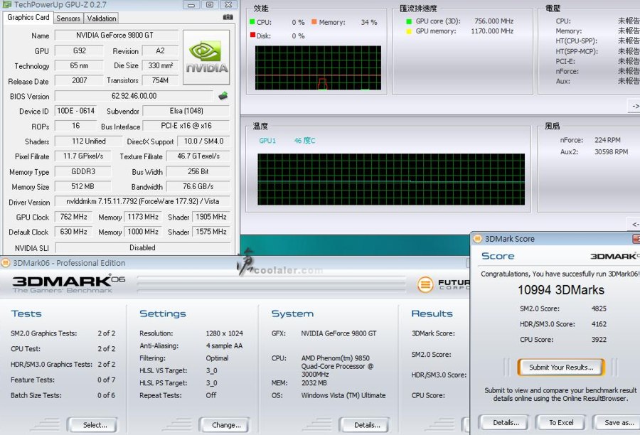Screen dimensions: 640x435
Task: Click the 46 度C temperature reading
Action: (x=304, y=141)
